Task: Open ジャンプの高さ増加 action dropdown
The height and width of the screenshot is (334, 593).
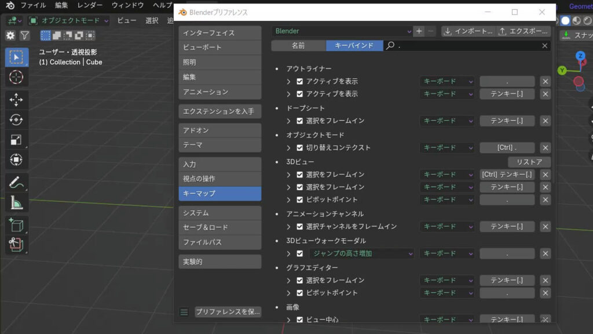Action: click(362, 253)
